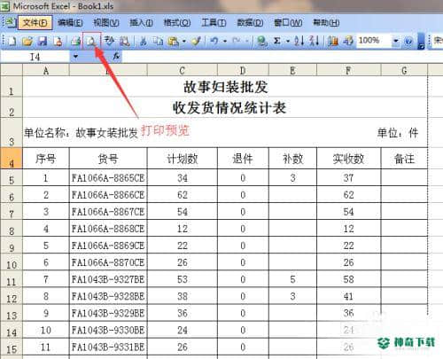443x359 pixels.
Task: Open the 100% zoom dropdown
Action: (x=396, y=41)
